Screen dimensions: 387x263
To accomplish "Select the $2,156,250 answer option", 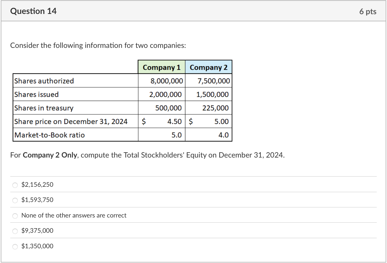I will point(15,185).
